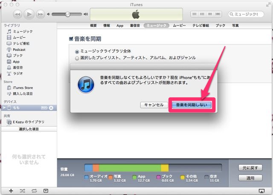Click the iTunes music note dialog icon

86,84
